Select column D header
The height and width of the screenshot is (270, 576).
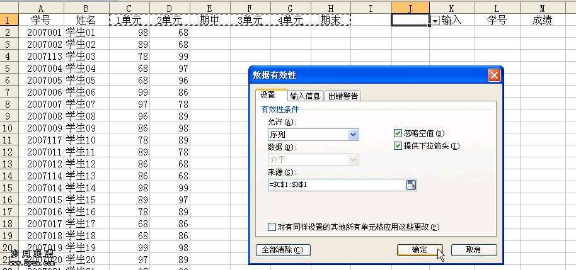click(x=170, y=8)
